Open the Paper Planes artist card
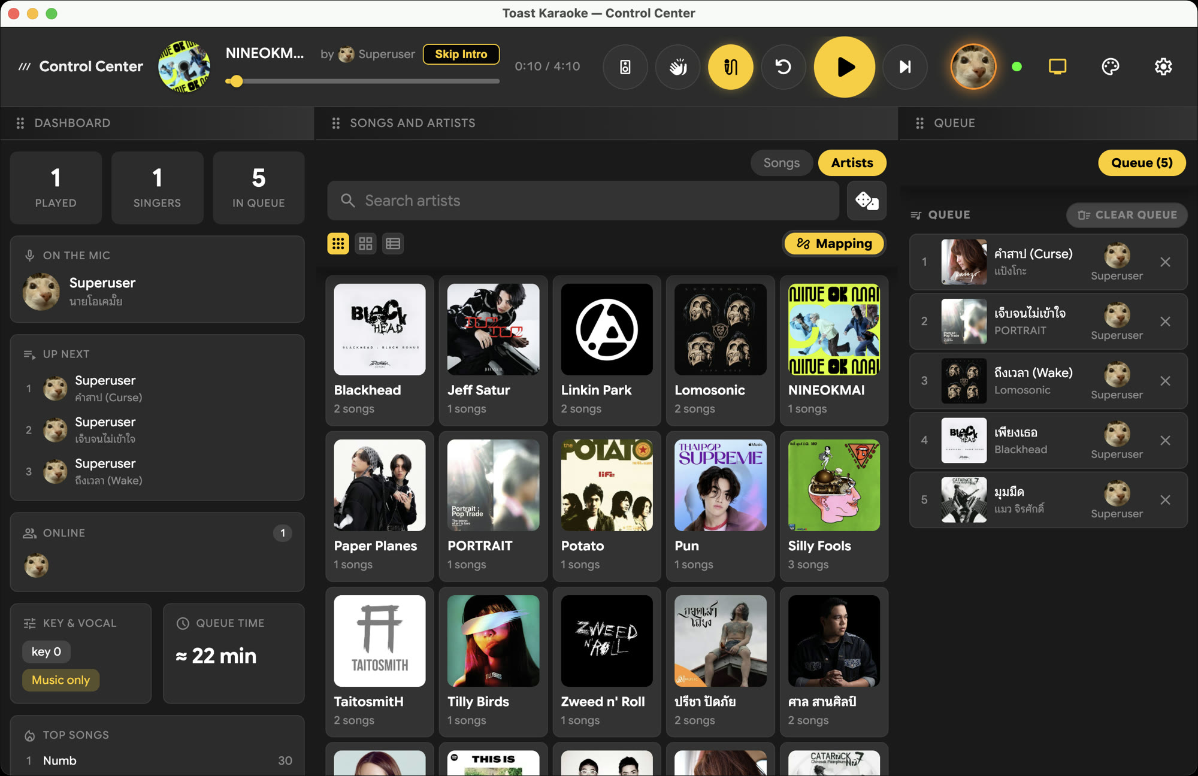1198x776 pixels. coord(380,507)
